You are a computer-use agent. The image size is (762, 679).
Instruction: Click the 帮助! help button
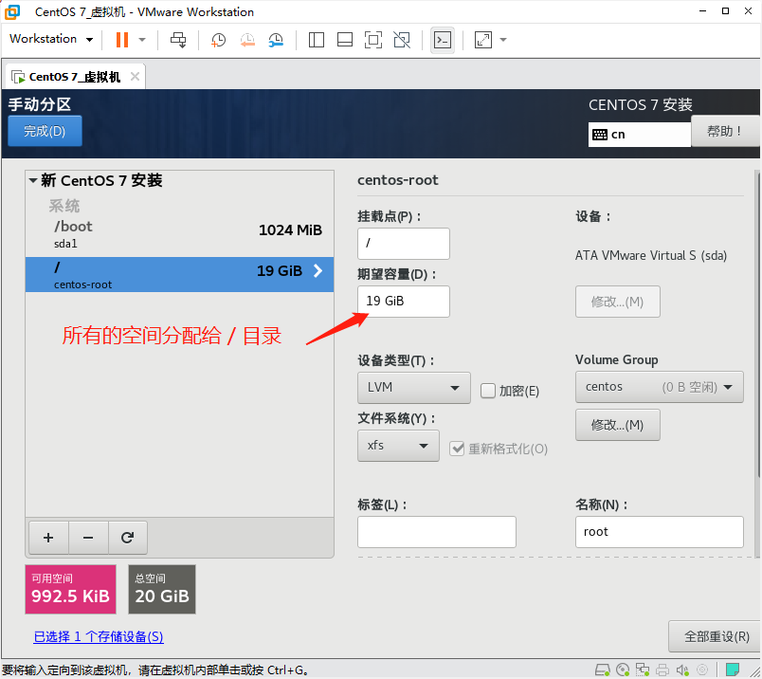725,131
